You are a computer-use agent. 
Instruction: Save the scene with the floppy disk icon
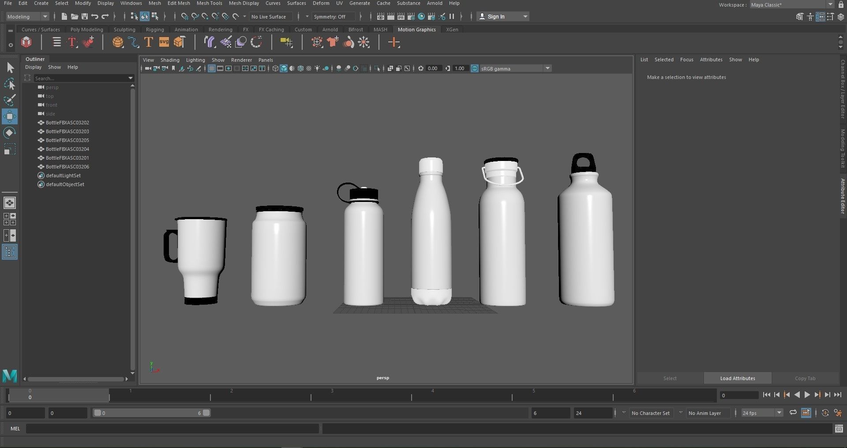point(85,17)
